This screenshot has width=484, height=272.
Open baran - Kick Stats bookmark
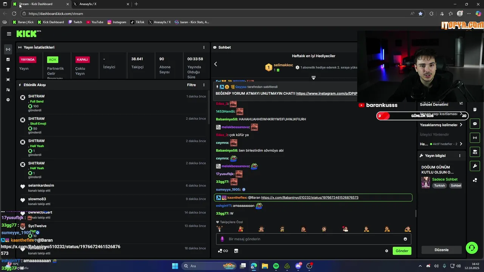click(192, 22)
